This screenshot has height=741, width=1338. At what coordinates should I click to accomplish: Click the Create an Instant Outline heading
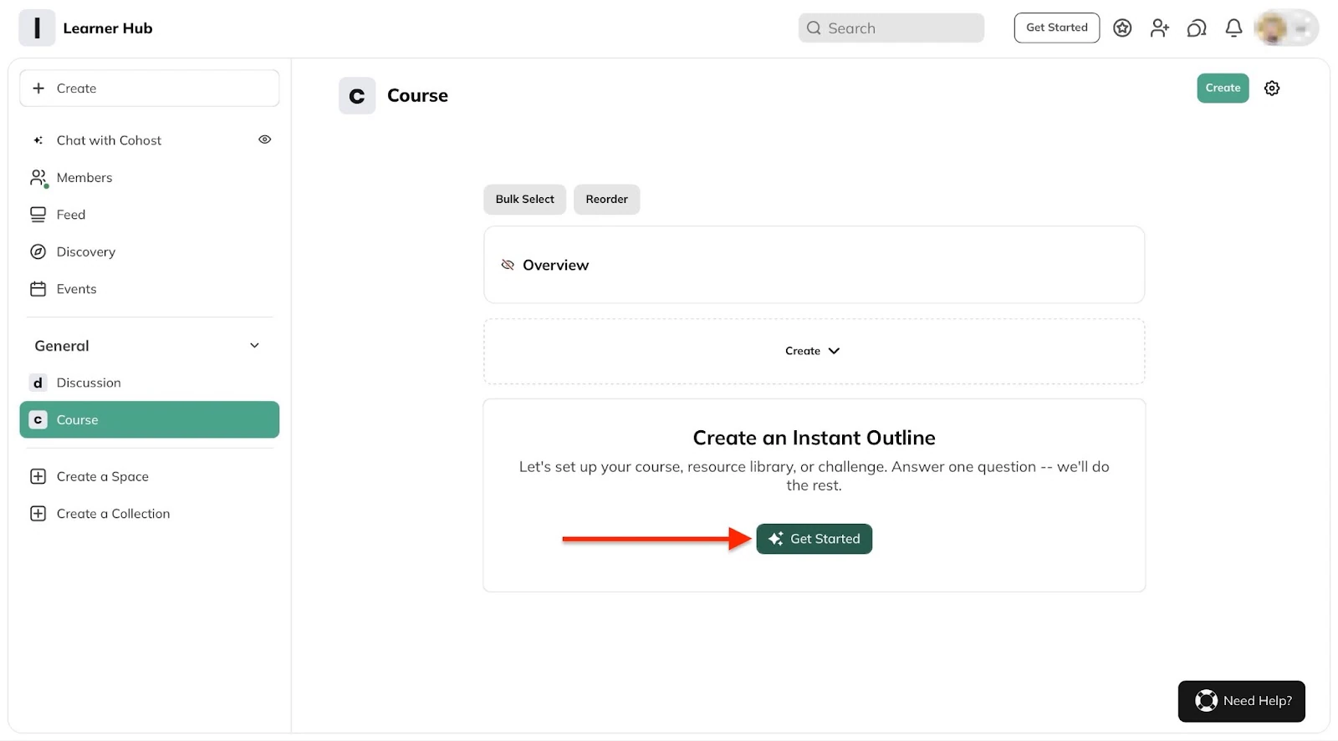tap(814, 438)
